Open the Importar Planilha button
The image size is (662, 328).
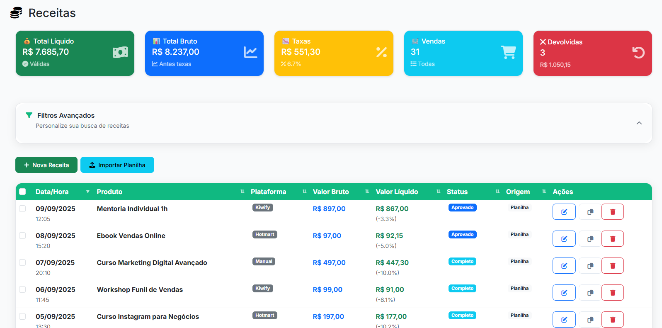tap(117, 165)
